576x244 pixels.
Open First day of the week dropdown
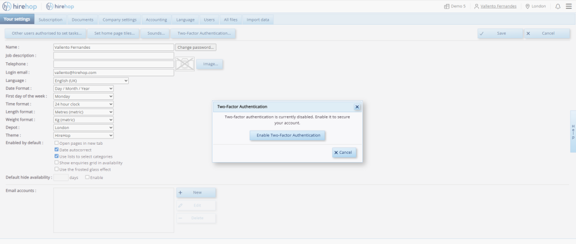tap(83, 96)
